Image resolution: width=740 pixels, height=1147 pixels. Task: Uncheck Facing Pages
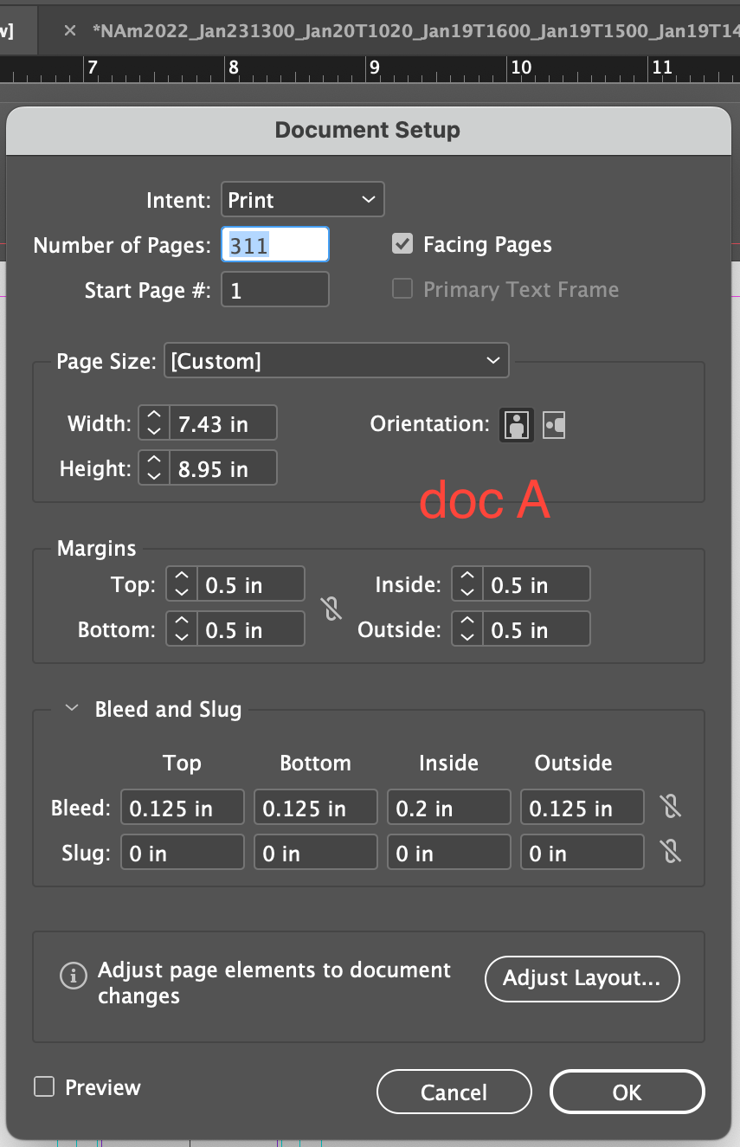coord(402,244)
